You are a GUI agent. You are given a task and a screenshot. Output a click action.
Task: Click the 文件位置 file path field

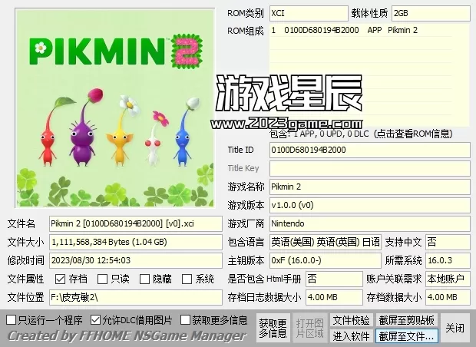[134, 297]
